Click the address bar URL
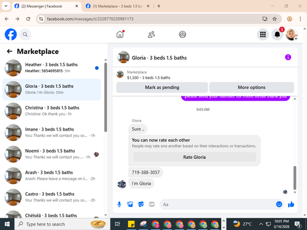This screenshot has width=307, height=230. click(90, 19)
